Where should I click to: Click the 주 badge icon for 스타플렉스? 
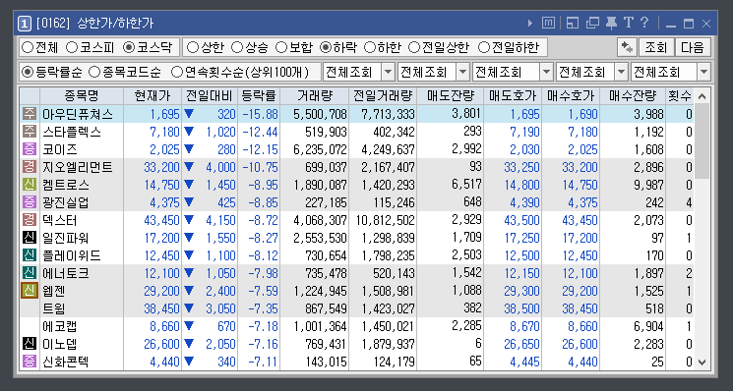click(x=29, y=131)
